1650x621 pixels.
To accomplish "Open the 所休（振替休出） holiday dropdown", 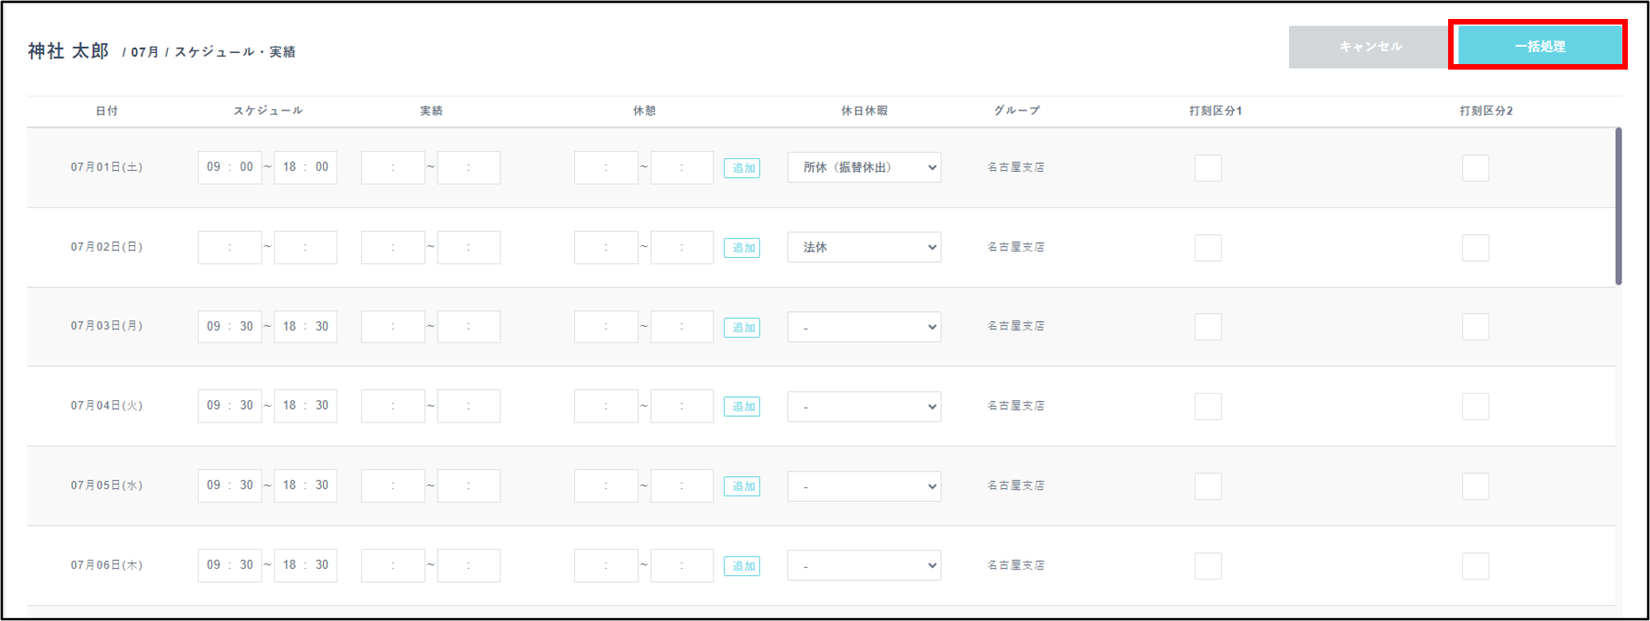I will coord(864,168).
